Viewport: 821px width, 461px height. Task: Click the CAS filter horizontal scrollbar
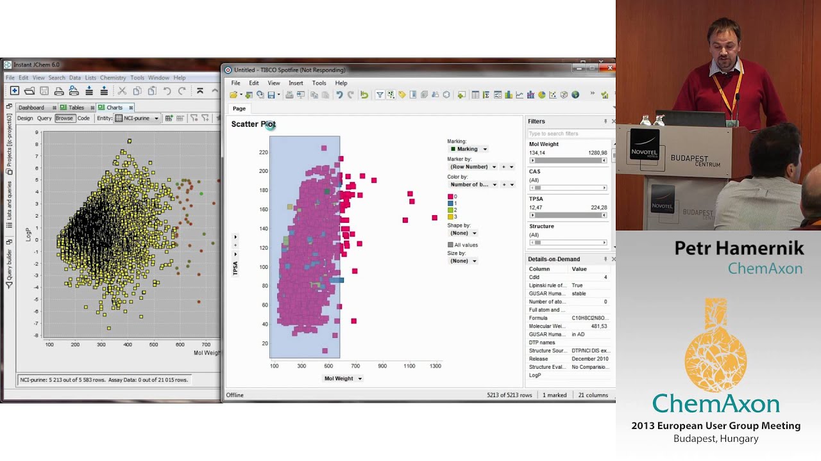[x=568, y=188]
